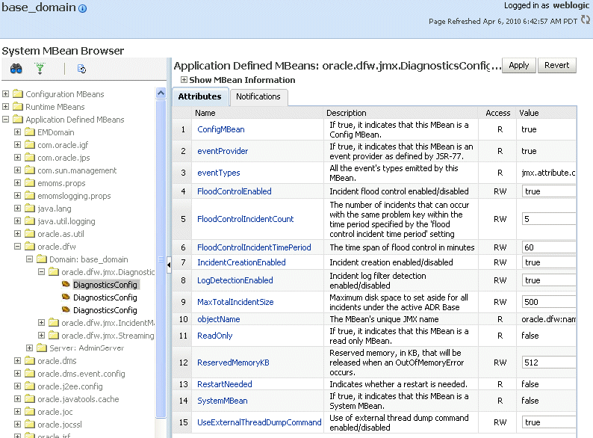This screenshot has width=593, height=438.
Task: Click the panel splitter collapse arrow
Action: [169, 265]
